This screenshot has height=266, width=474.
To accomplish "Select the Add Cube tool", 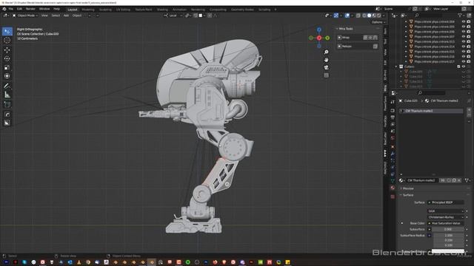I will click(7, 105).
